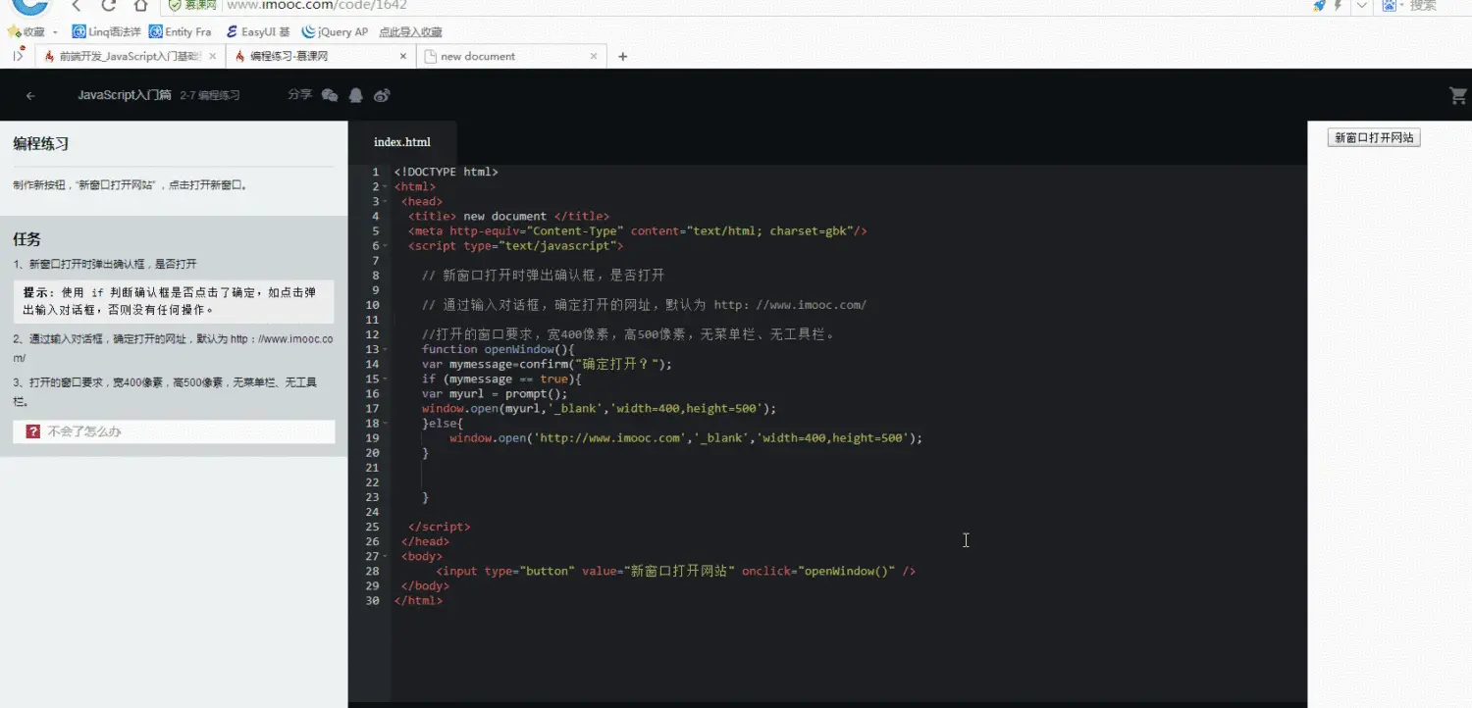Click the 2-7 编程练习 section label
Image resolution: width=1472 pixels, height=708 pixels.
[x=210, y=96]
